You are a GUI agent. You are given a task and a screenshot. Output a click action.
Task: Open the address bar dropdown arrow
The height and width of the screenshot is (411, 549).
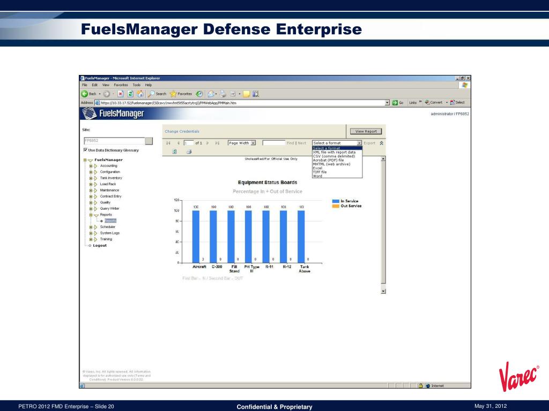point(387,102)
